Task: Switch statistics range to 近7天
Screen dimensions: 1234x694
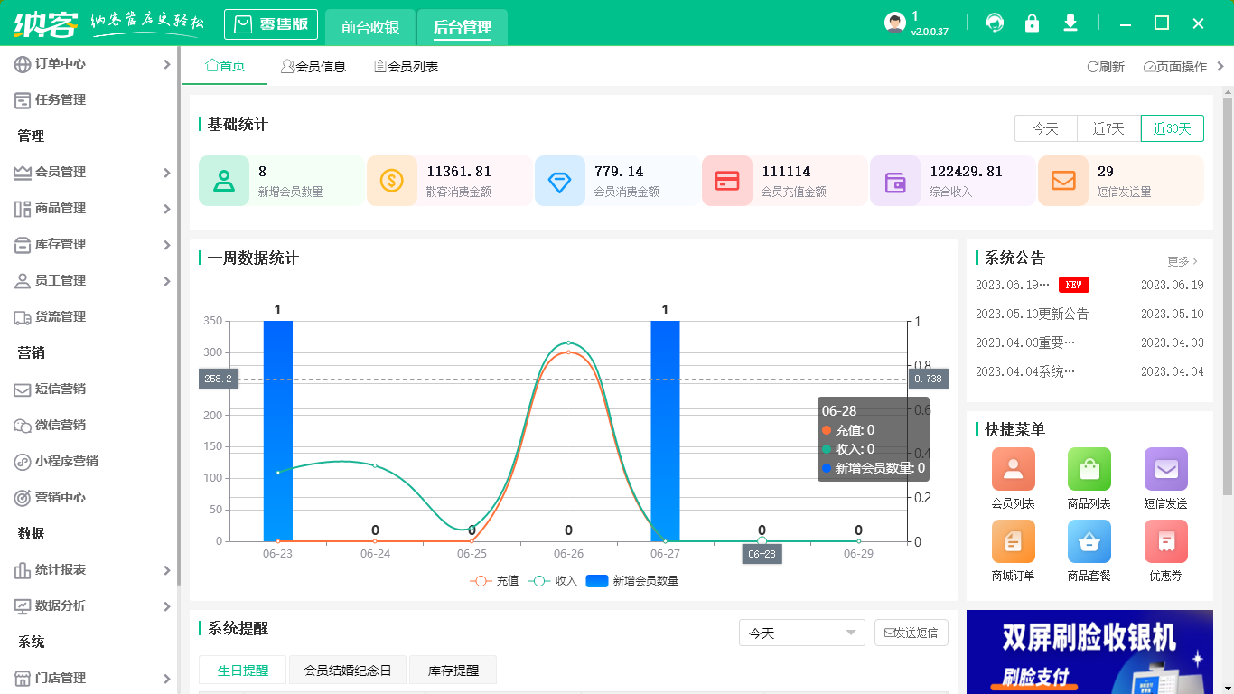Action: coord(1108,128)
